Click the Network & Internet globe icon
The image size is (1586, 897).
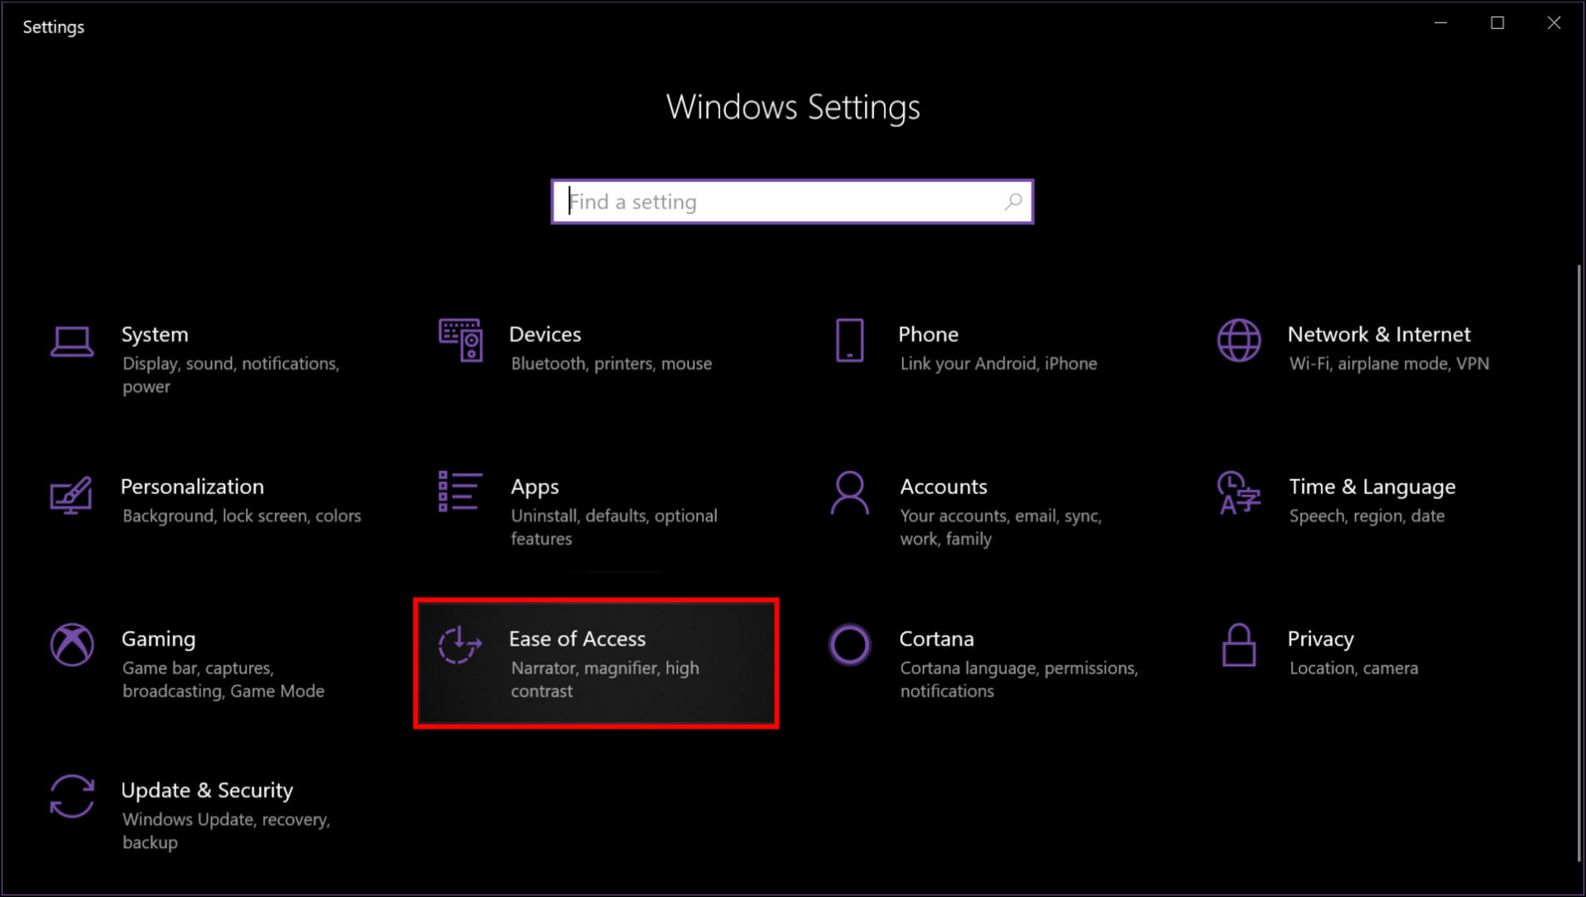tap(1238, 341)
